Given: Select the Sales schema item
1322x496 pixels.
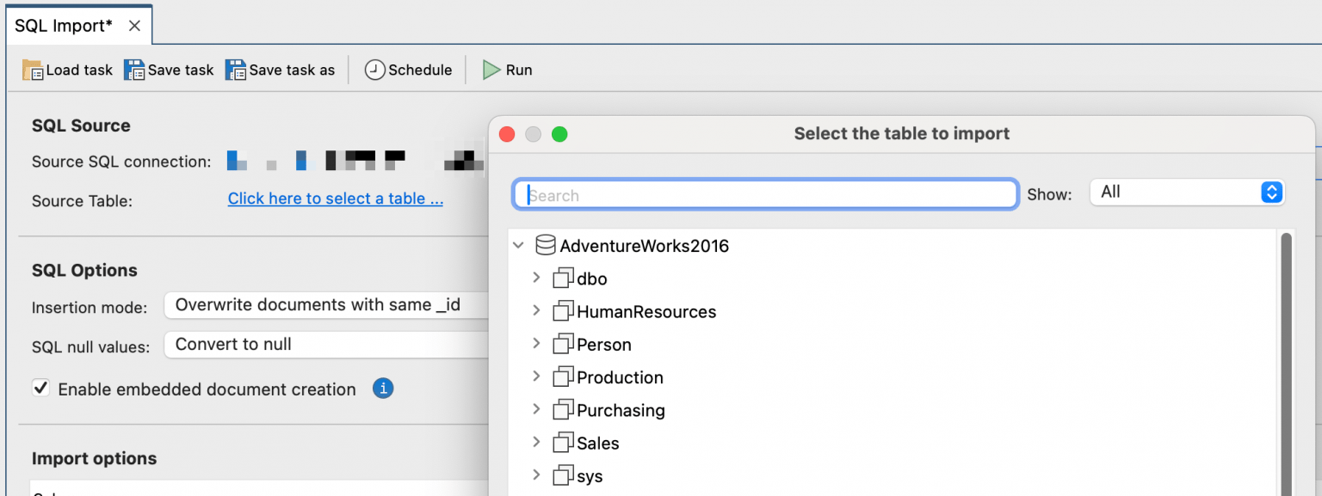Looking at the screenshot, I should point(597,444).
